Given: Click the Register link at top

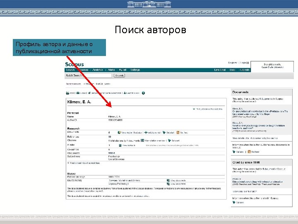Looking at the screenshot, I should click(233, 63).
